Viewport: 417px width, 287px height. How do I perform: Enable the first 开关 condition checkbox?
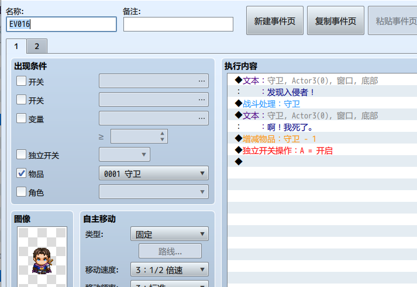[x=21, y=81]
